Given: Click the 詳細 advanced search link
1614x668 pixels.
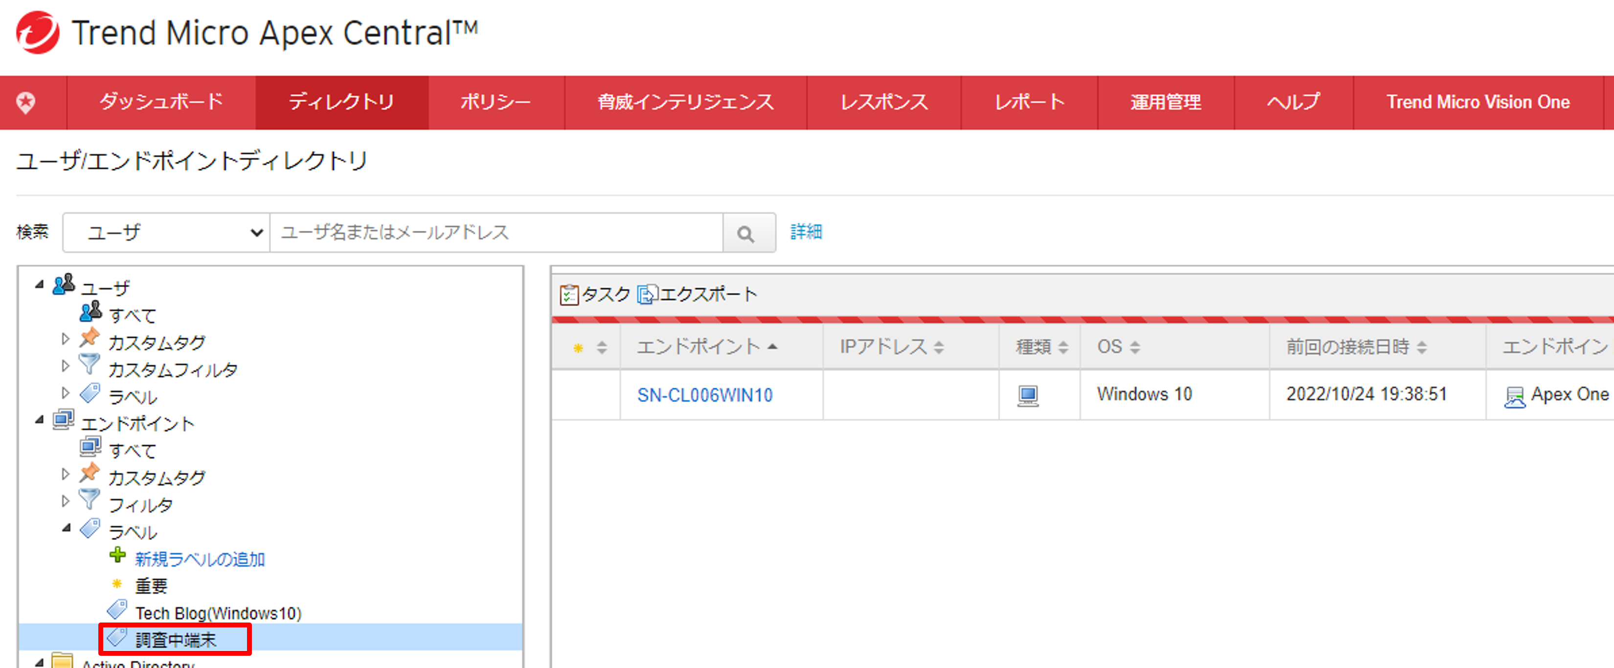Looking at the screenshot, I should [806, 232].
